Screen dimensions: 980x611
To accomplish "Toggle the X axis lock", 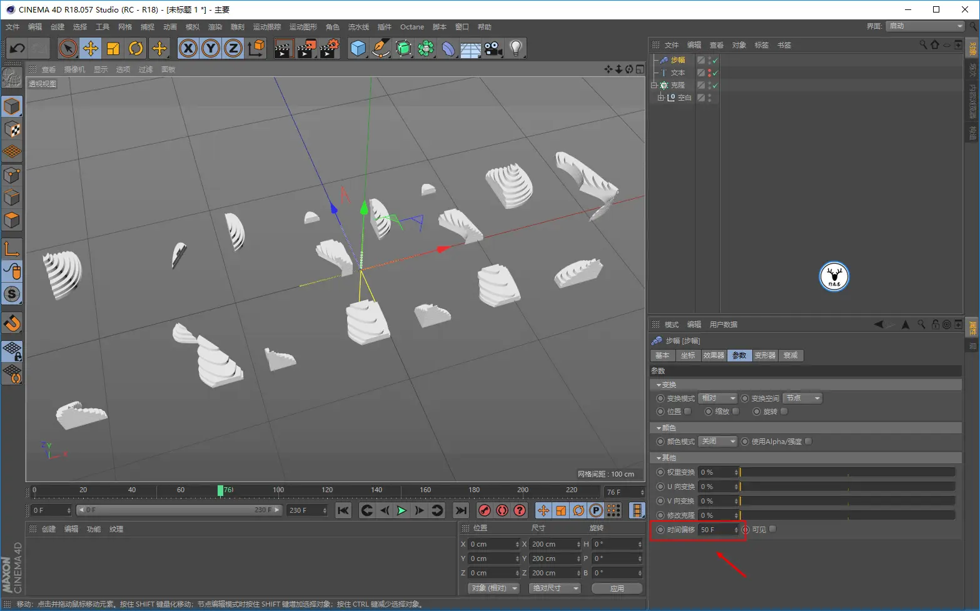I will pyautogui.click(x=188, y=48).
